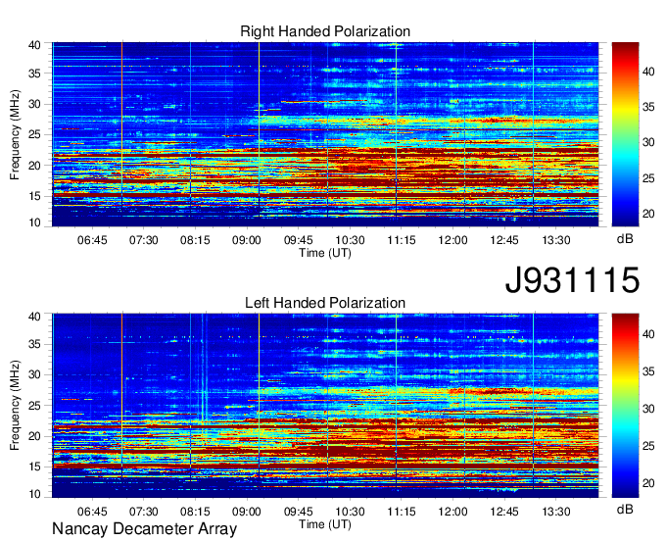Click Frequency (MHz) label of Left Handed plot
Image resolution: width=666 pixels, height=541 pixels.
[15, 406]
